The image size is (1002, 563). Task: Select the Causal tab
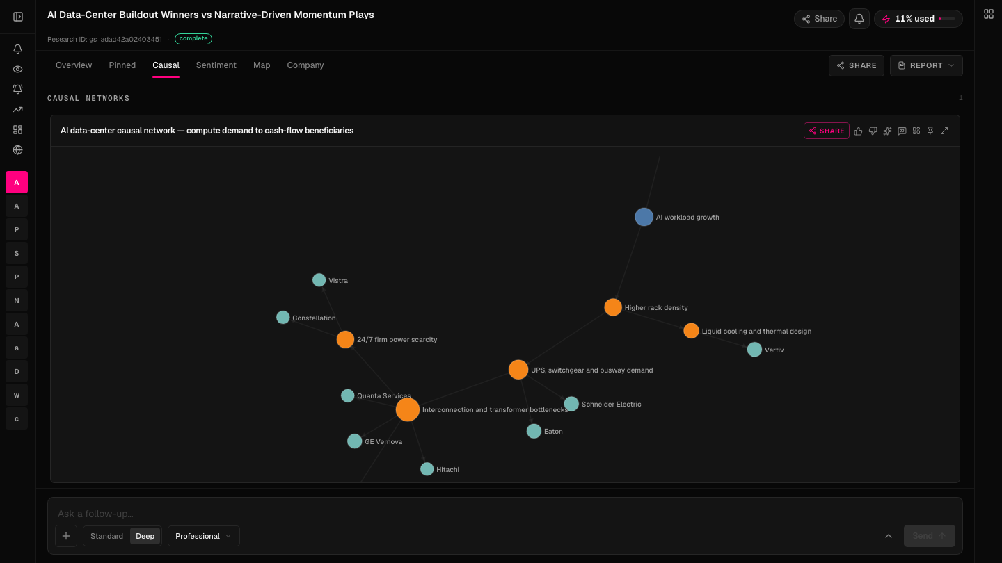point(166,65)
